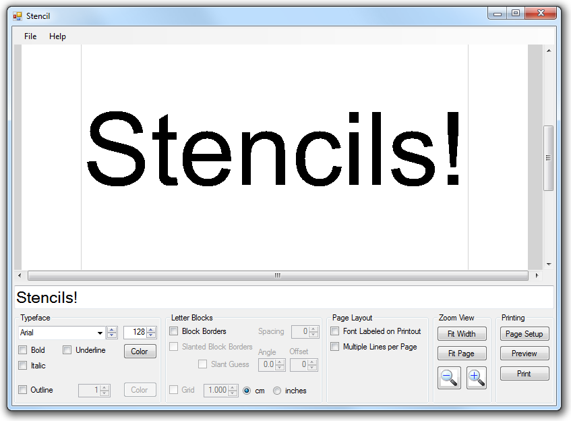Check the Underline option
Image resolution: width=571 pixels, height=421 pixels.
(x=67, y=349)
